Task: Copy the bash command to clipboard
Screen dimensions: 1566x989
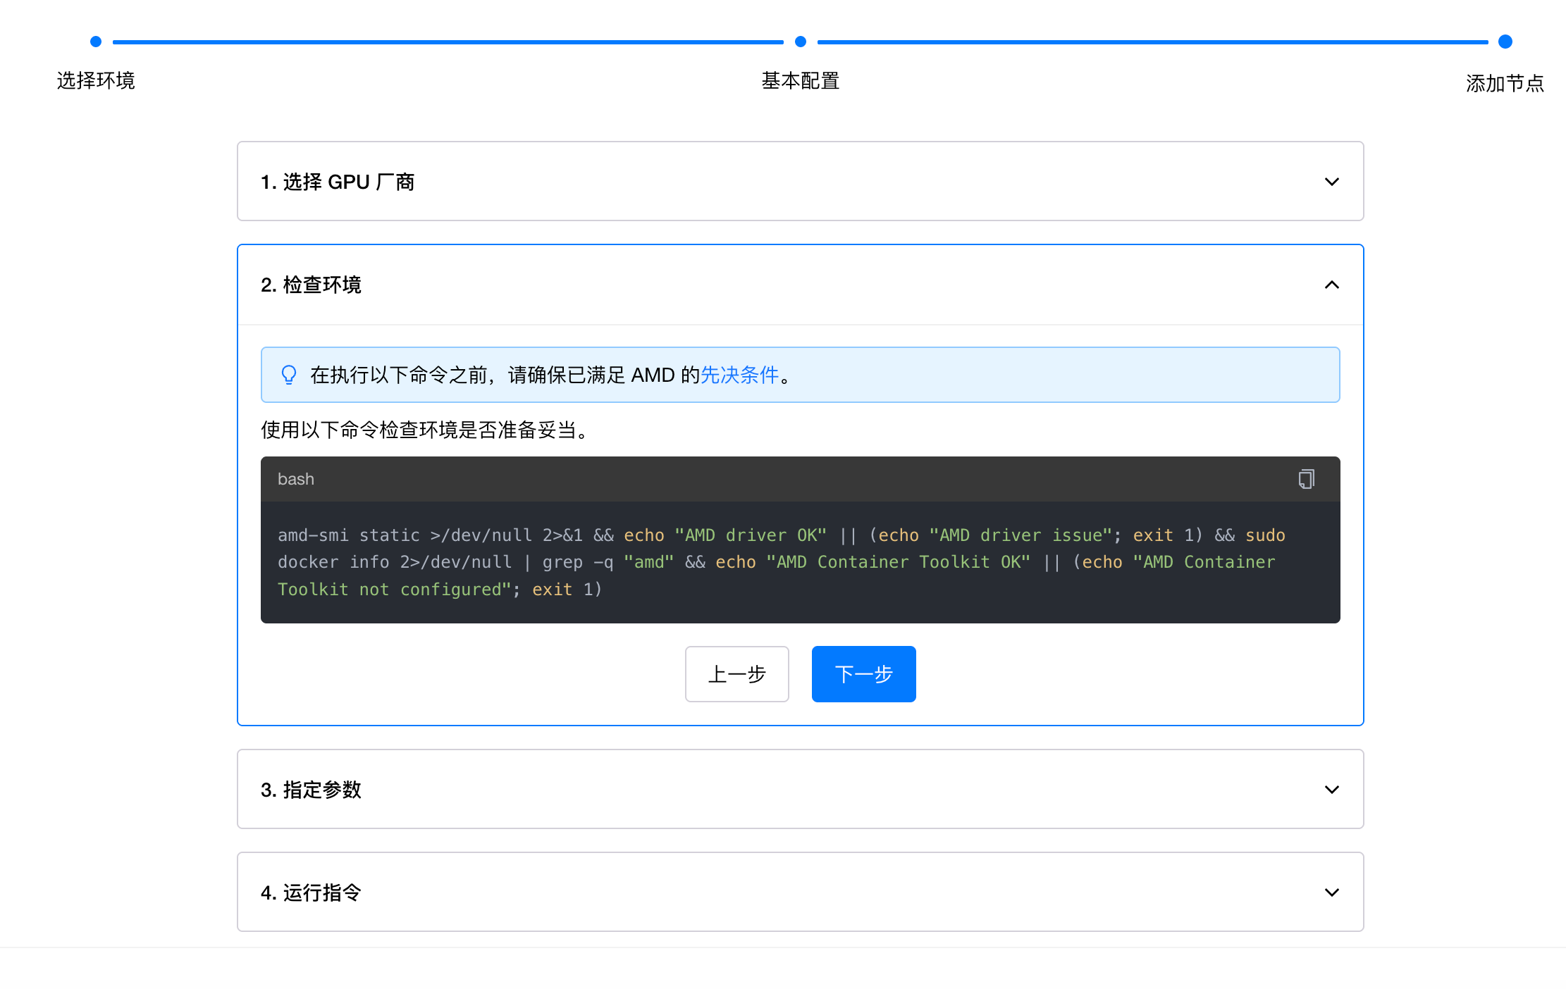Action: [1306, 479]
